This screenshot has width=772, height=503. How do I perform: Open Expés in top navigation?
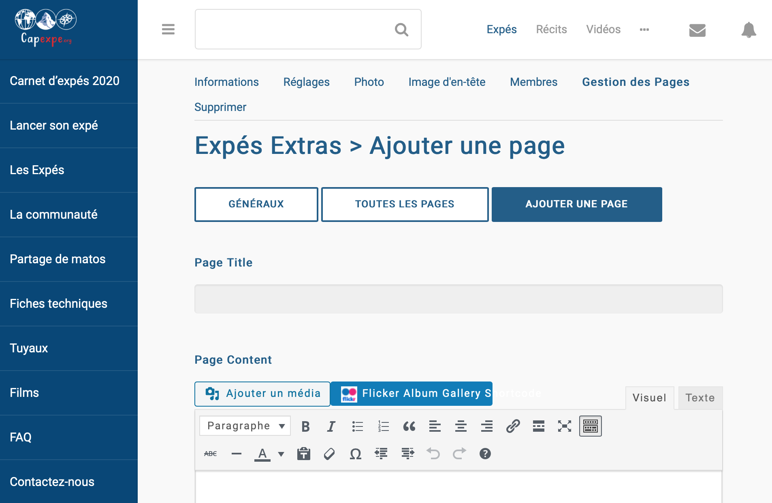[501, 30]
